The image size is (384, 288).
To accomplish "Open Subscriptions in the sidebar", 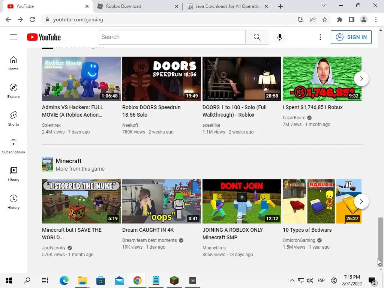I will 13,147.
